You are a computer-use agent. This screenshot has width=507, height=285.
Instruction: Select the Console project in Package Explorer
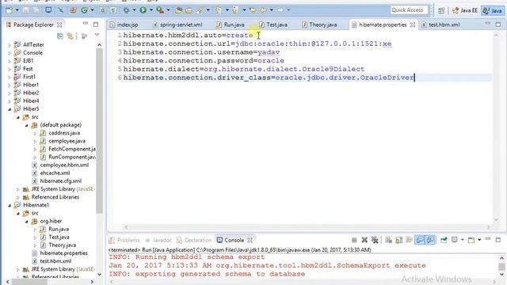click(32, 53)
